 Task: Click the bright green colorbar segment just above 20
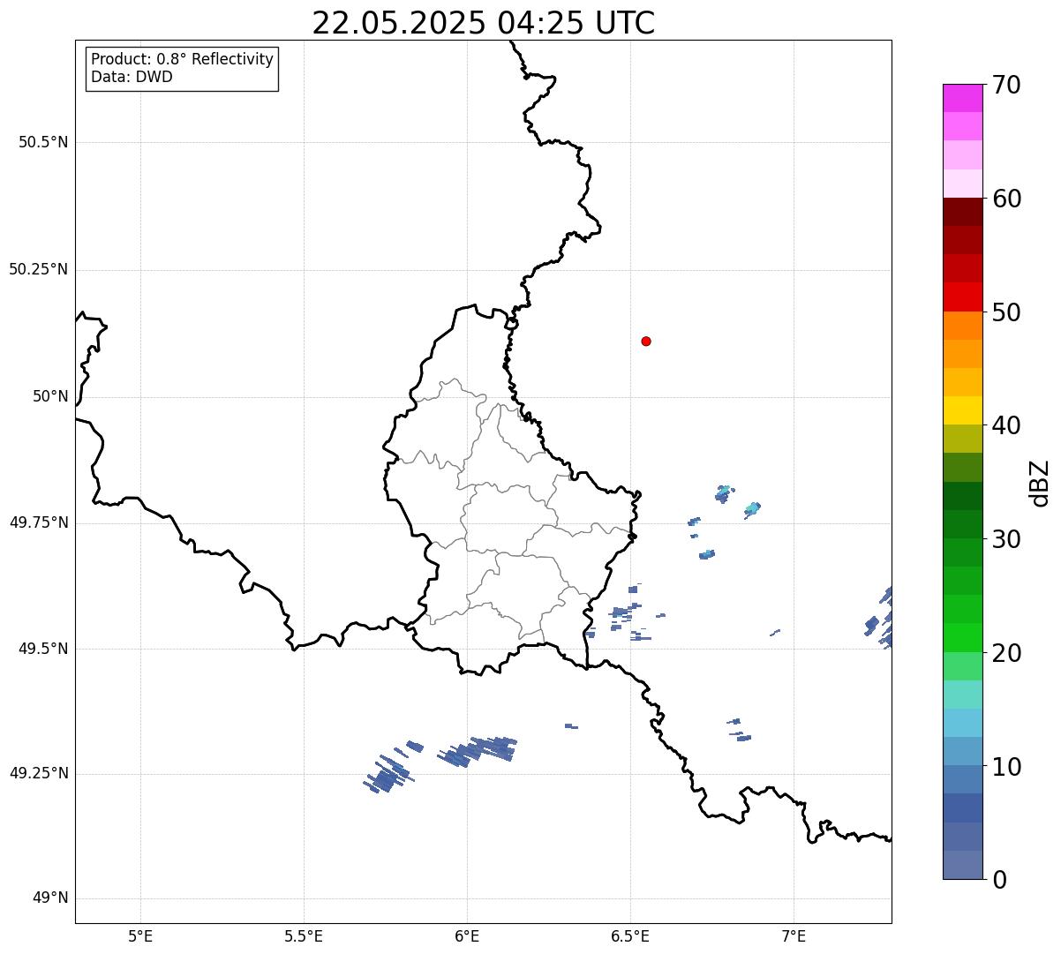962,638
